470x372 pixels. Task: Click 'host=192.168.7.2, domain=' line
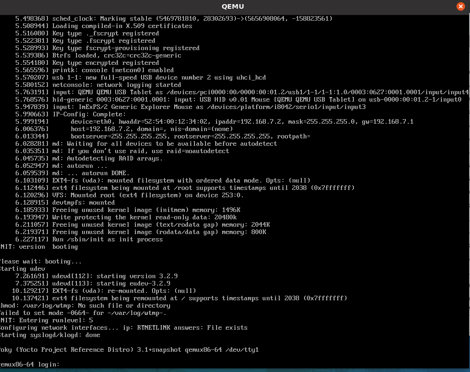coord(124,129)
